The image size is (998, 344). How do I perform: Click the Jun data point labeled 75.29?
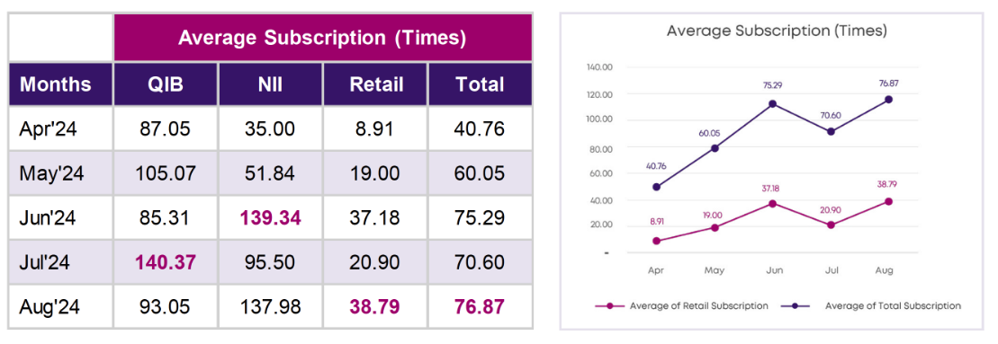point(772,104)
